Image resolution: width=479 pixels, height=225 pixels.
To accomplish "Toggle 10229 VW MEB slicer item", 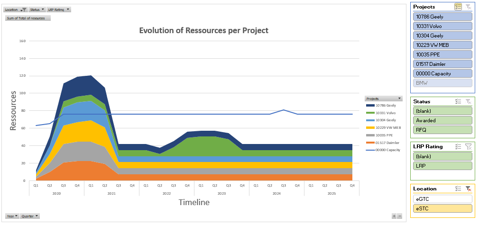I will pyautogui.click(x=442, y=45).
